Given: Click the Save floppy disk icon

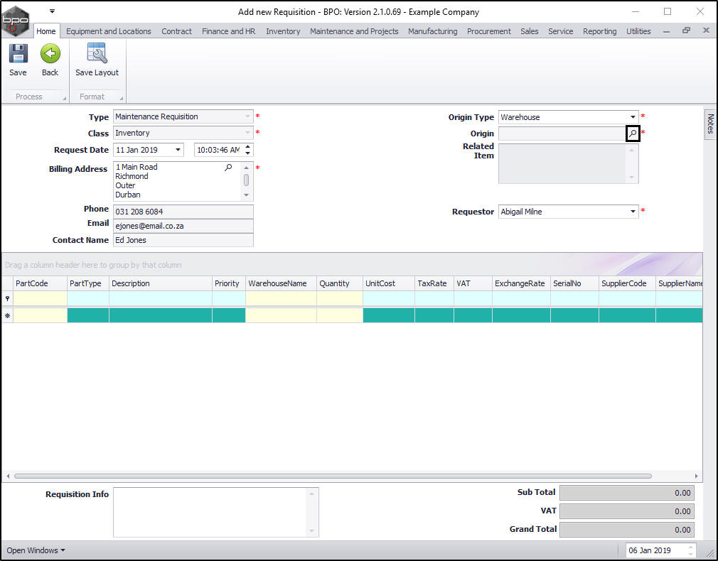Looking at the screenshot, I should [18, 53].
